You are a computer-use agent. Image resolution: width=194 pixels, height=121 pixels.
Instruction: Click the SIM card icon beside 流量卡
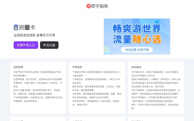click(x=16, y=28)
